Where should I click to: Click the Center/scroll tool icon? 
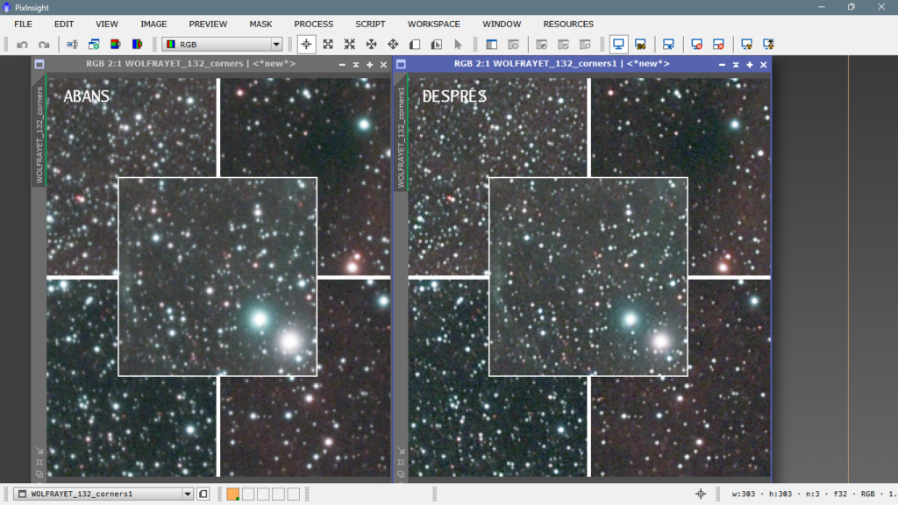click(393, 44)
